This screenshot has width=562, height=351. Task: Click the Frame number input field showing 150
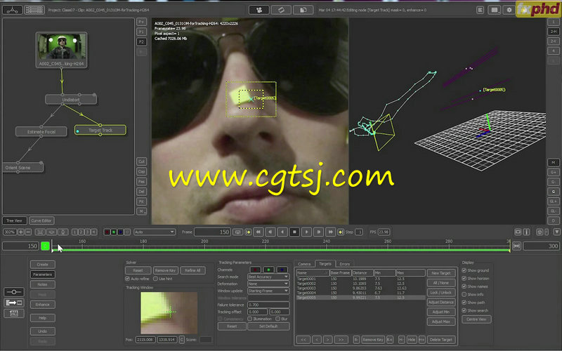[212, 232]
